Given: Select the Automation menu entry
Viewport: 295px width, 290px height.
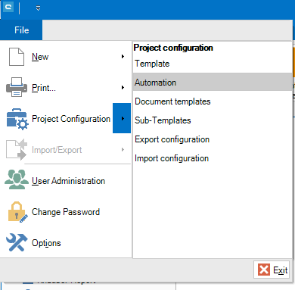Looking at the screenshot, I should (213, 82).
